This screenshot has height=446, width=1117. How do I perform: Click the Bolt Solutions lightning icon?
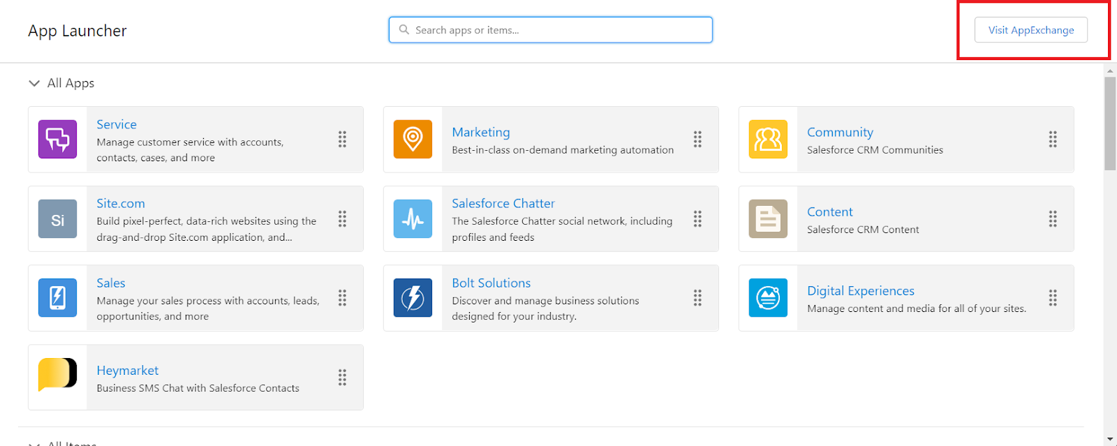(413, 298)
